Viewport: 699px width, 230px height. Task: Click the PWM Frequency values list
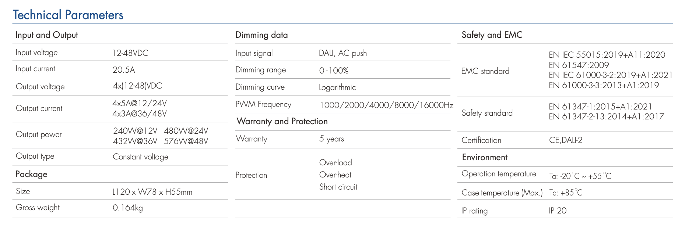pos(386,105)
